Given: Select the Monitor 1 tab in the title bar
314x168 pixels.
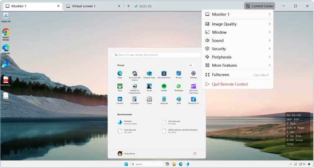Looking at the screenshot, I should [x=33, y=6].
